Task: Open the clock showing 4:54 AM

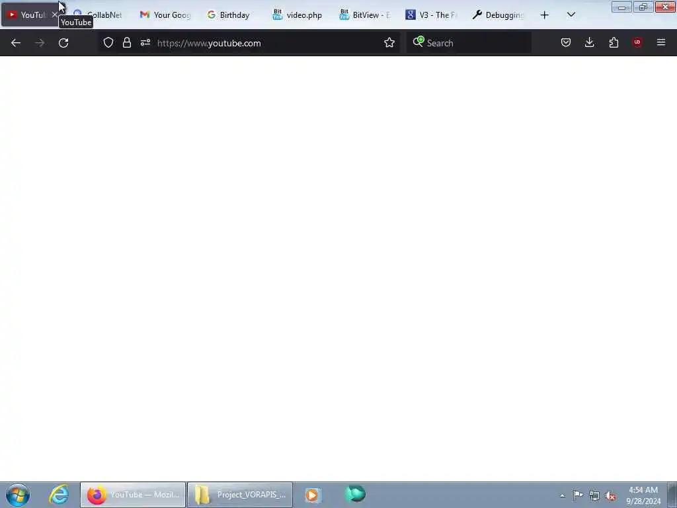Action: 643,495
